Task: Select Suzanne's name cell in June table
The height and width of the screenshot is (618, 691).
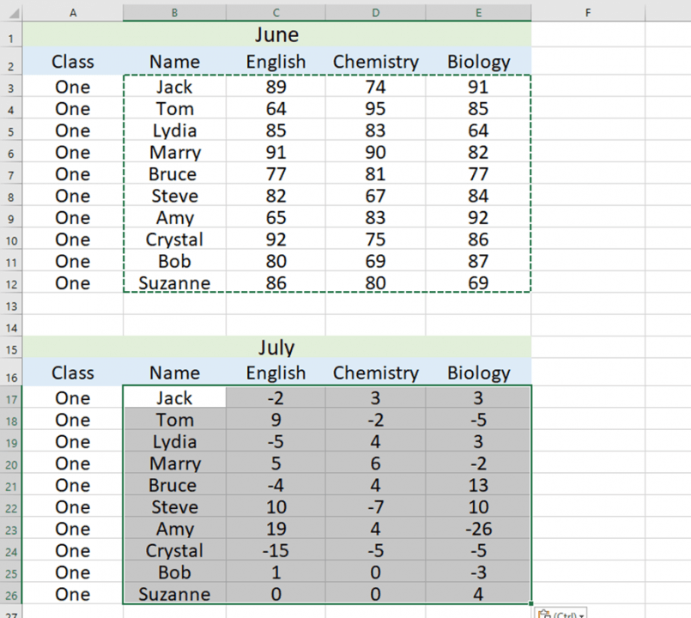Action: (x=174, y=282)
